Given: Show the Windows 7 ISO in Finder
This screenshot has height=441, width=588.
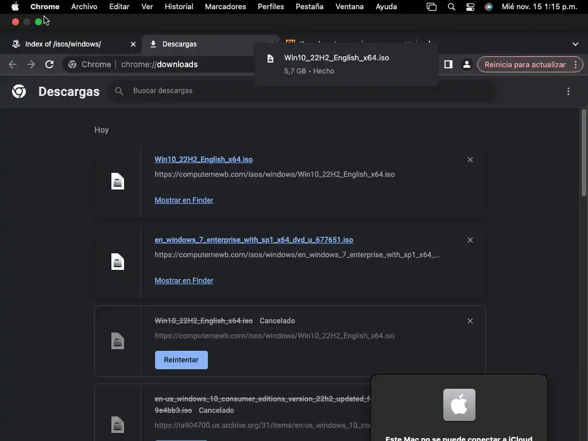Looking at the screenshot, I should coord(184,280).
